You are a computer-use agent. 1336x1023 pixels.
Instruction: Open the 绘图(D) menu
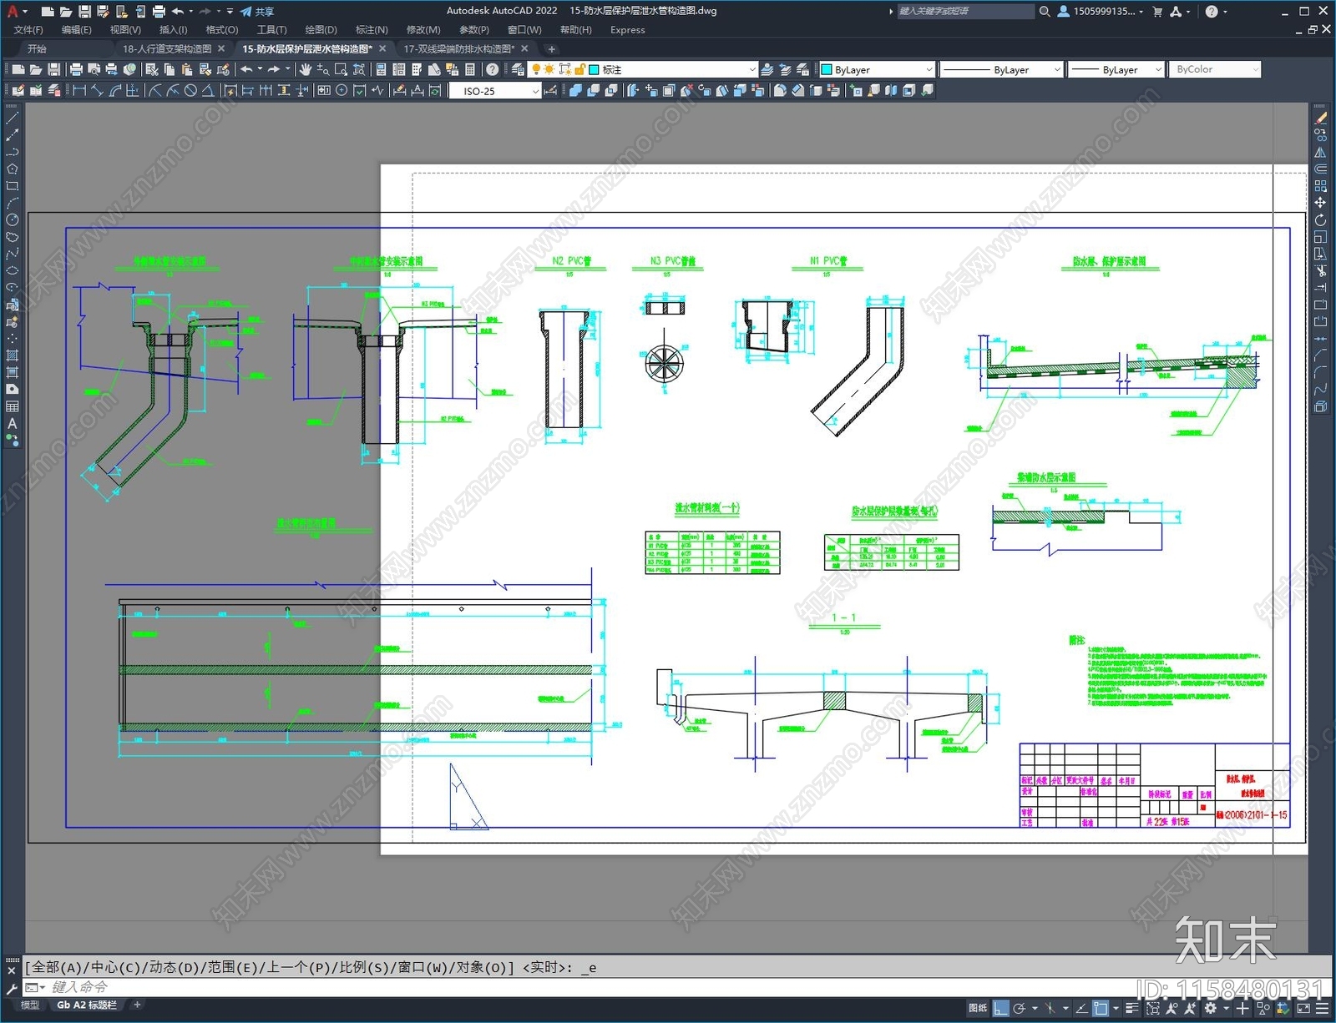[321, 30]
